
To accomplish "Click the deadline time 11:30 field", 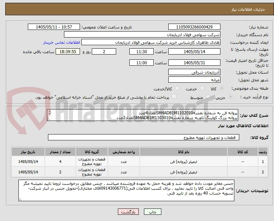I will pos(142,52).
